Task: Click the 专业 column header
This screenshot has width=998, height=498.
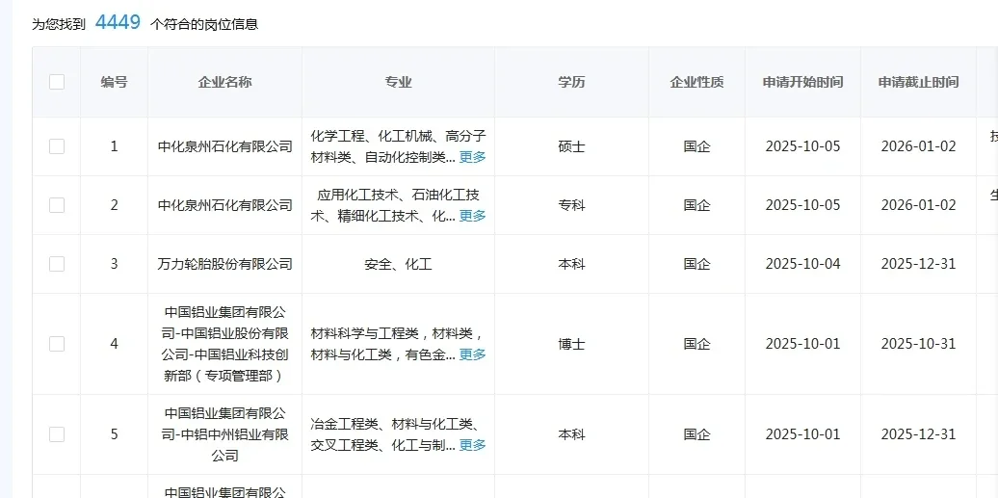Action: coord(399,82)
